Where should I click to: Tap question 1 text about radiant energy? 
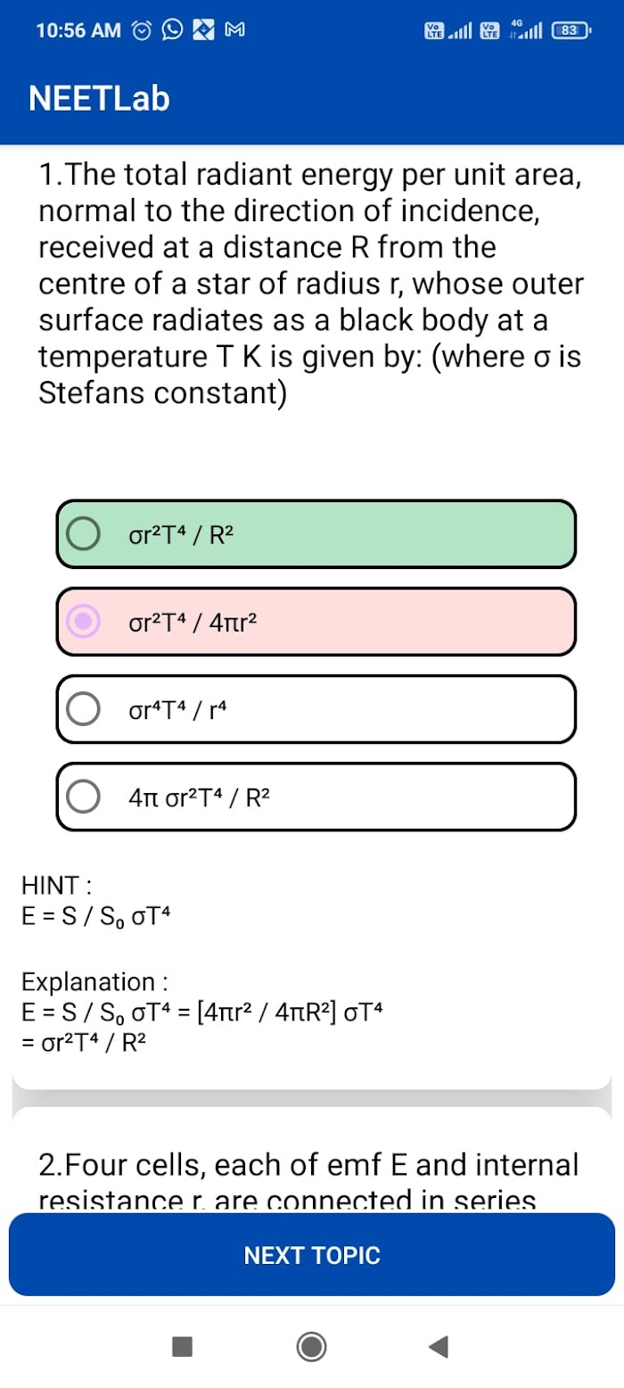311,284
